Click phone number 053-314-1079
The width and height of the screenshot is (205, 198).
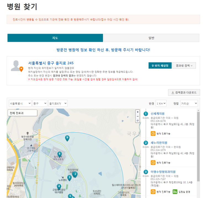coord(158,150)
